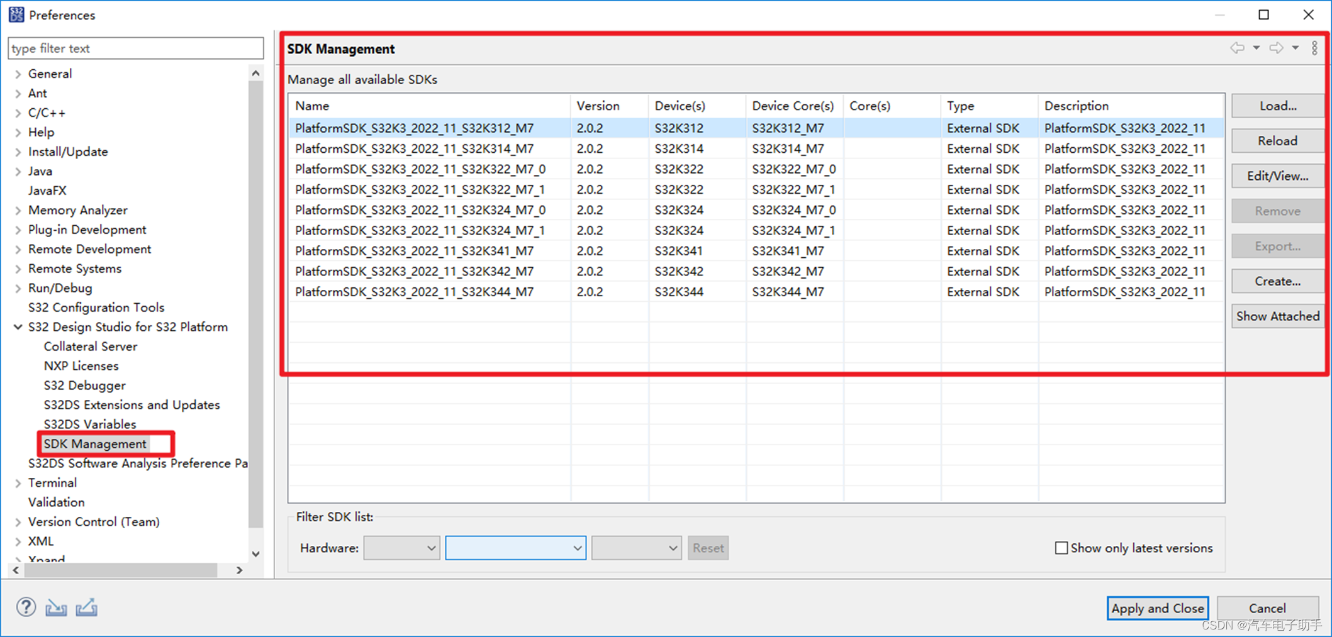Viewport: 1332px width, 637px height.
Task: Focus the type filter text field
Action: tap(136, 48)
